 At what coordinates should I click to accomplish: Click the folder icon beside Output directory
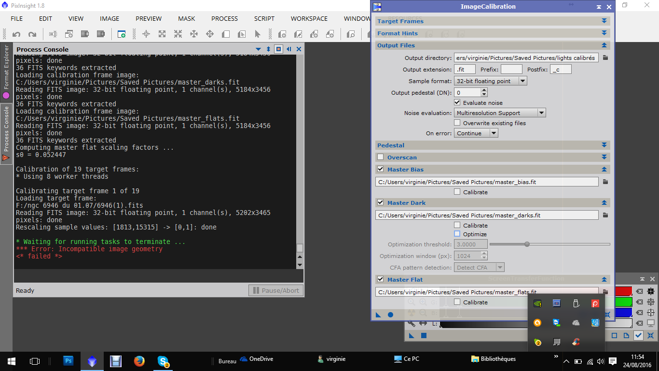[x=605, y=58]
